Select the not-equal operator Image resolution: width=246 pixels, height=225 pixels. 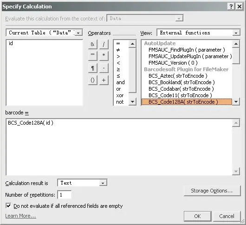[118, 50]
